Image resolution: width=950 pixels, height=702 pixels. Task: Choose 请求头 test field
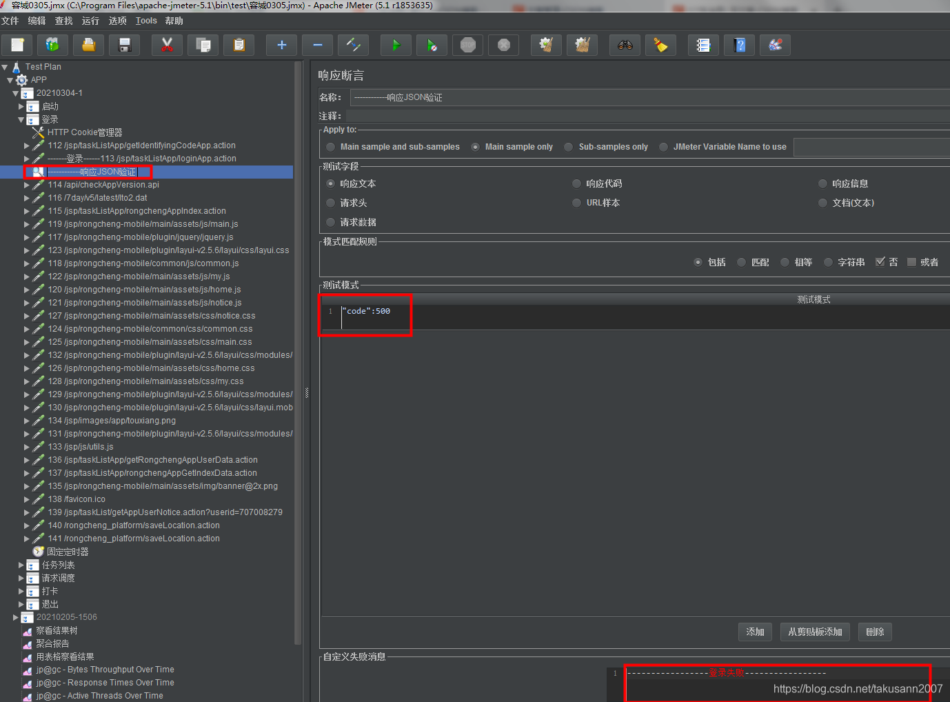pos(347,203)
